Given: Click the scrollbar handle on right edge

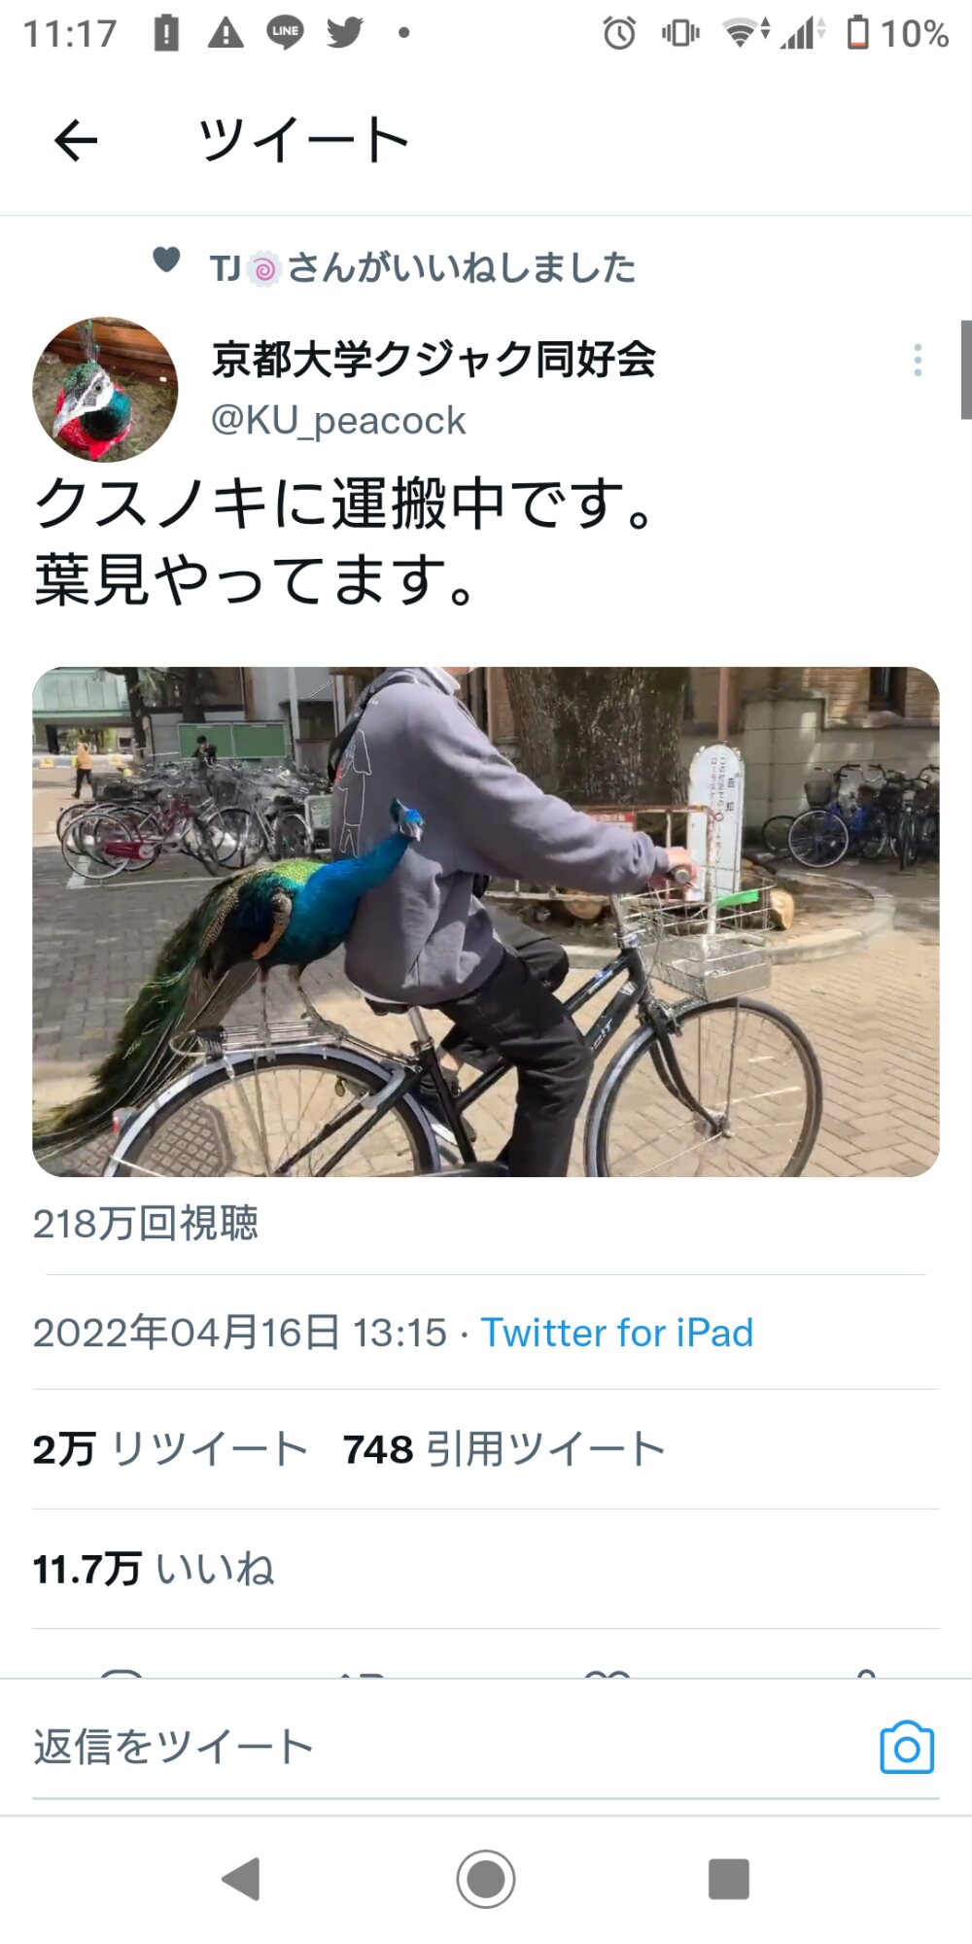Looking at the screenshot, I should click(x=966, y=369).
